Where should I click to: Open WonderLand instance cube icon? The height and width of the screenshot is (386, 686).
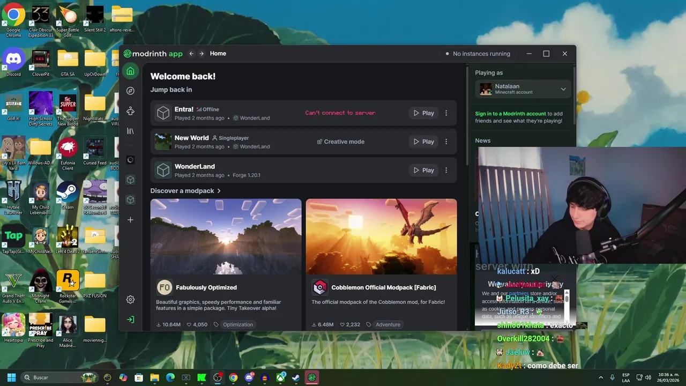(x=163, y=170)
